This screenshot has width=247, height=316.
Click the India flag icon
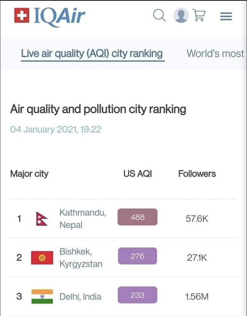pyautogui.click(x=42, y=297)
